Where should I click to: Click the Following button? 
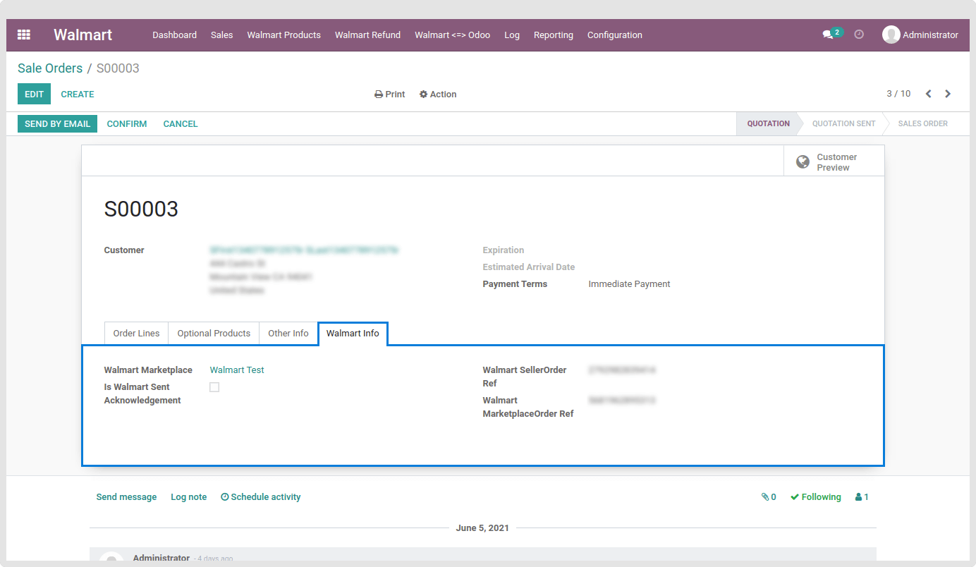816,497
